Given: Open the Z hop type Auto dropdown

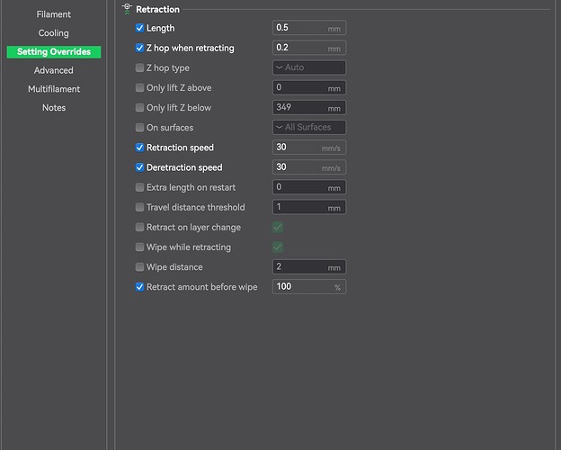Looking at the screenshot, I should [x=308, y=68].
